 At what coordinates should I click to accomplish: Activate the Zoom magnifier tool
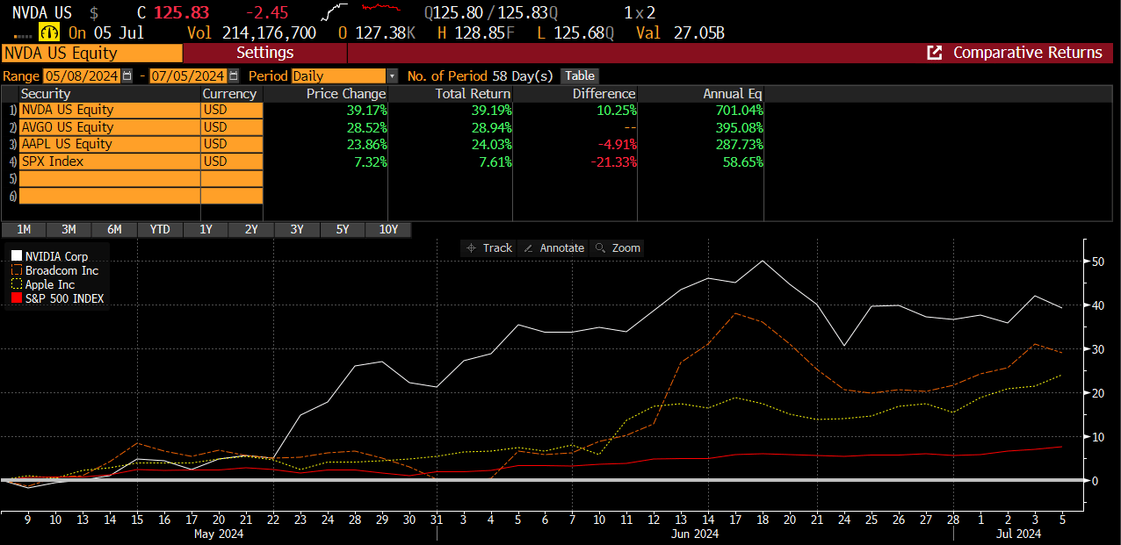(618, 248)
